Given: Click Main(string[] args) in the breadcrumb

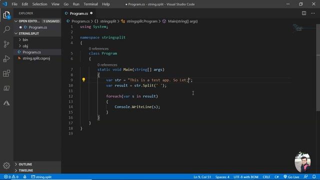Looking at the screenshot, I should click(x=182, y=21).
